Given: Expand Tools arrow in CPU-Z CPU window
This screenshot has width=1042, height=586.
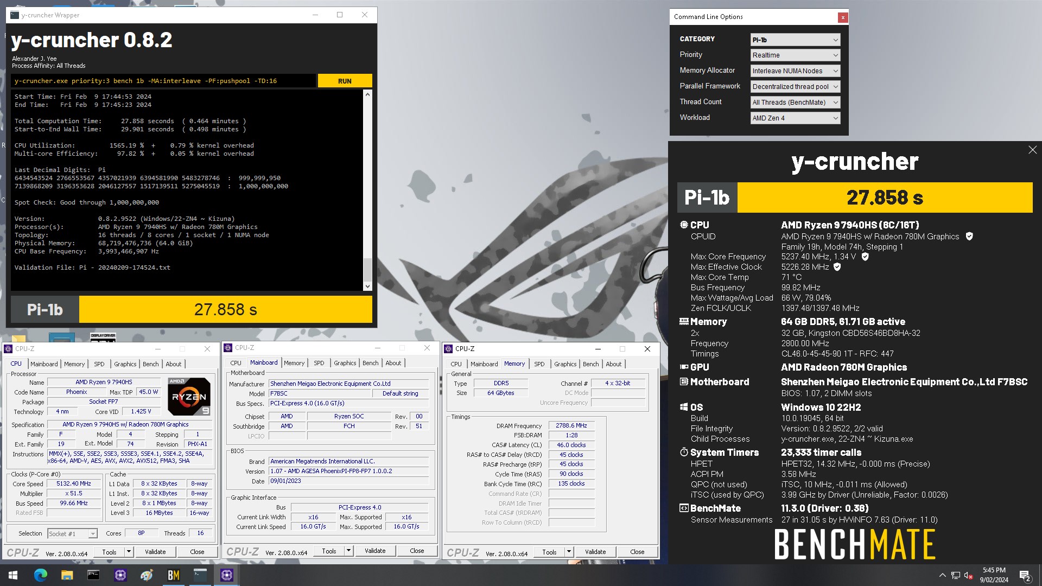Looking at the screenshot, I should coord(129,552).
